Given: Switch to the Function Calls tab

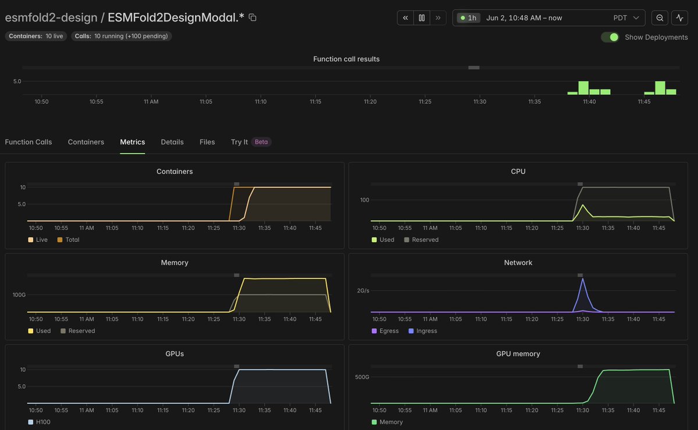Looking at the screenshot, I should click(x=29, y=142).
